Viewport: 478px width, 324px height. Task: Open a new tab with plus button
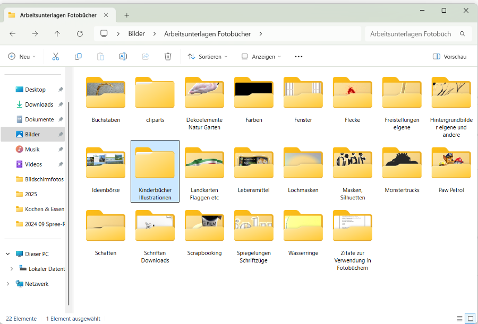pos(126,15)
